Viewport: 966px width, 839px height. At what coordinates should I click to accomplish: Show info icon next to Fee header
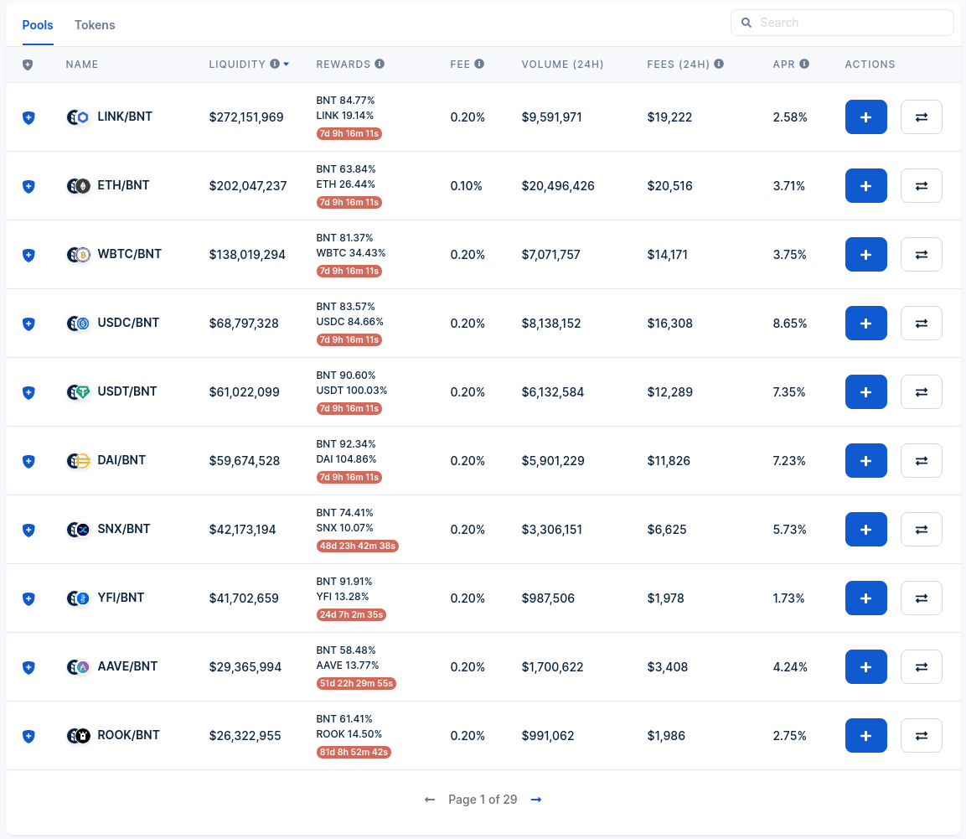pos(479,64)
